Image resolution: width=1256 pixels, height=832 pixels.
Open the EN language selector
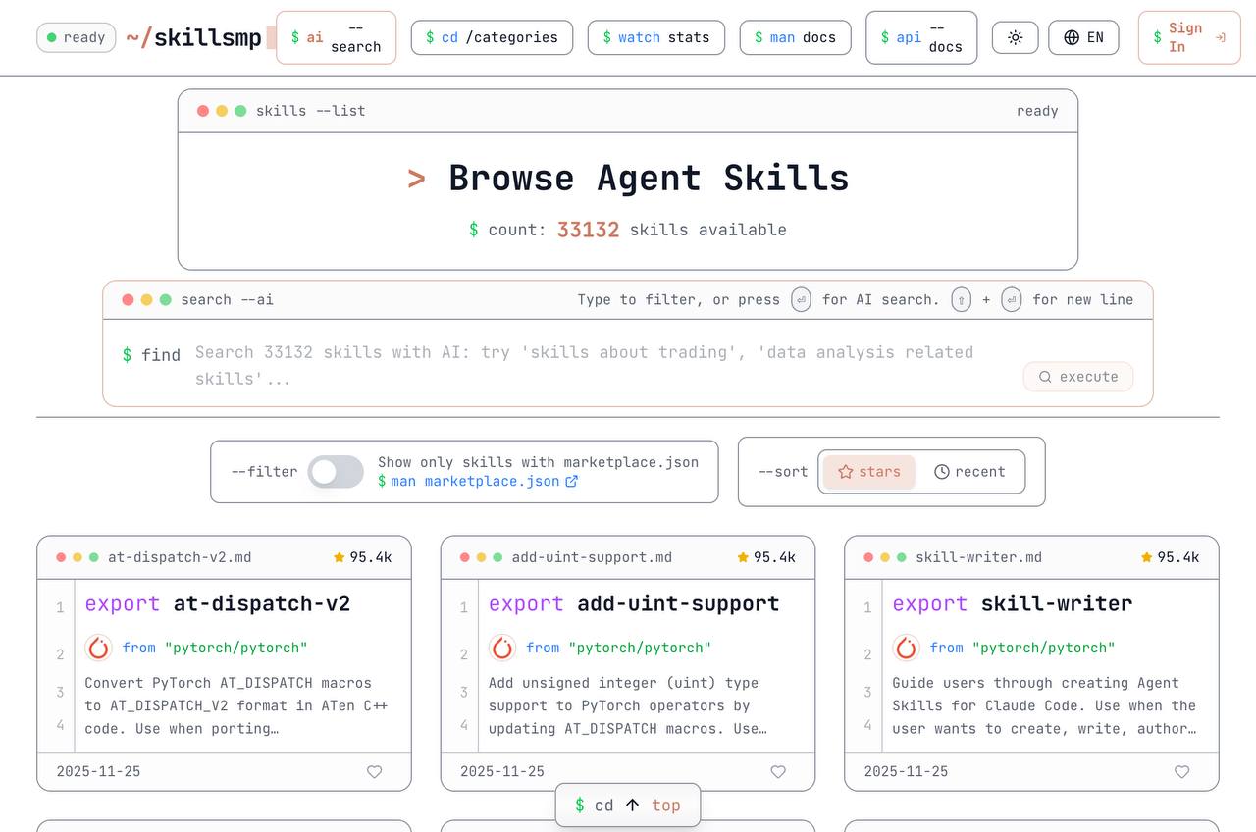(1083, 37)
